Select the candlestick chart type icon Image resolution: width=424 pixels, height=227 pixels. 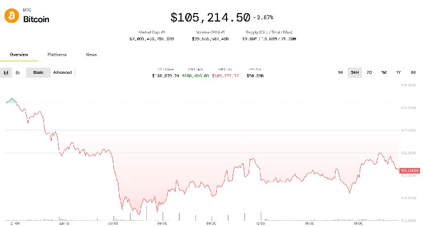click(x=18, y=73)
